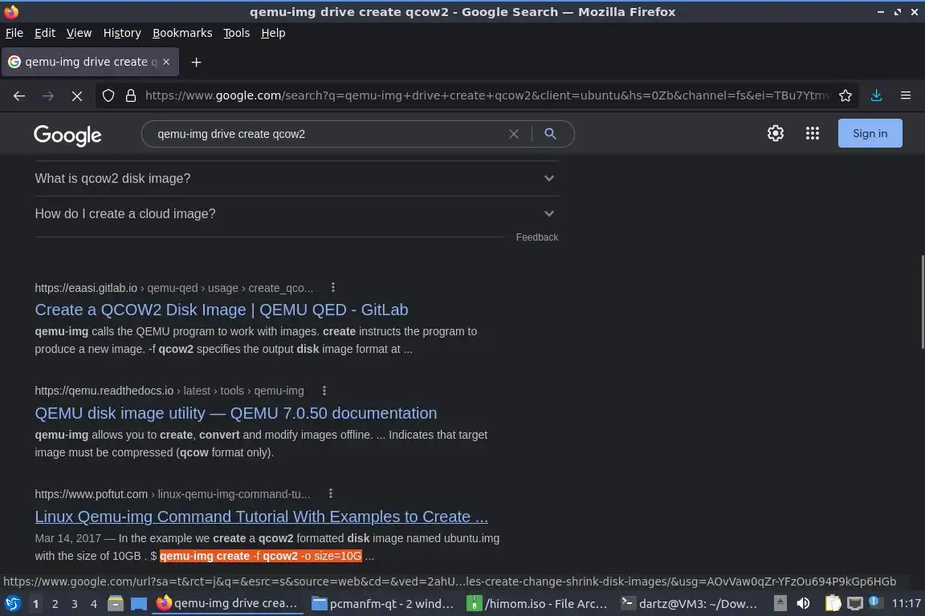Screen dimensions: 925x616
Task: Switch to virtual desktop 1
Action: [36, 604]
